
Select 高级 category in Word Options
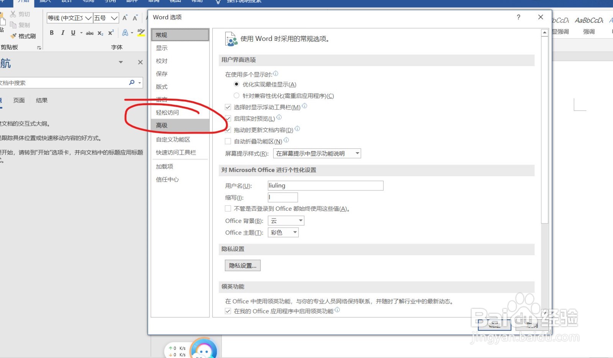161,125
